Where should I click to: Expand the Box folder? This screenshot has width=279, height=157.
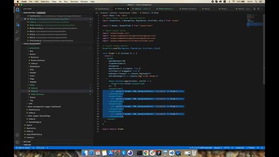pos(31,51)
